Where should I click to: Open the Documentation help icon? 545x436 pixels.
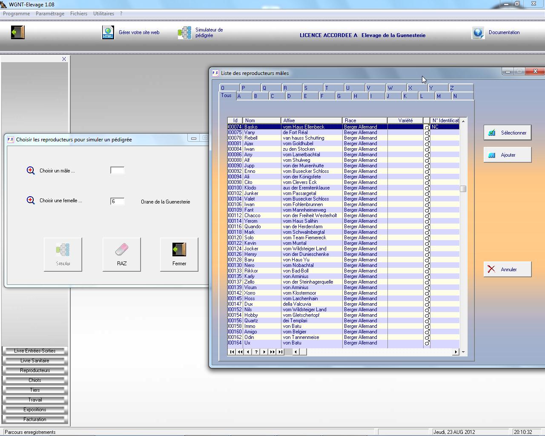(x=478, y=33)
